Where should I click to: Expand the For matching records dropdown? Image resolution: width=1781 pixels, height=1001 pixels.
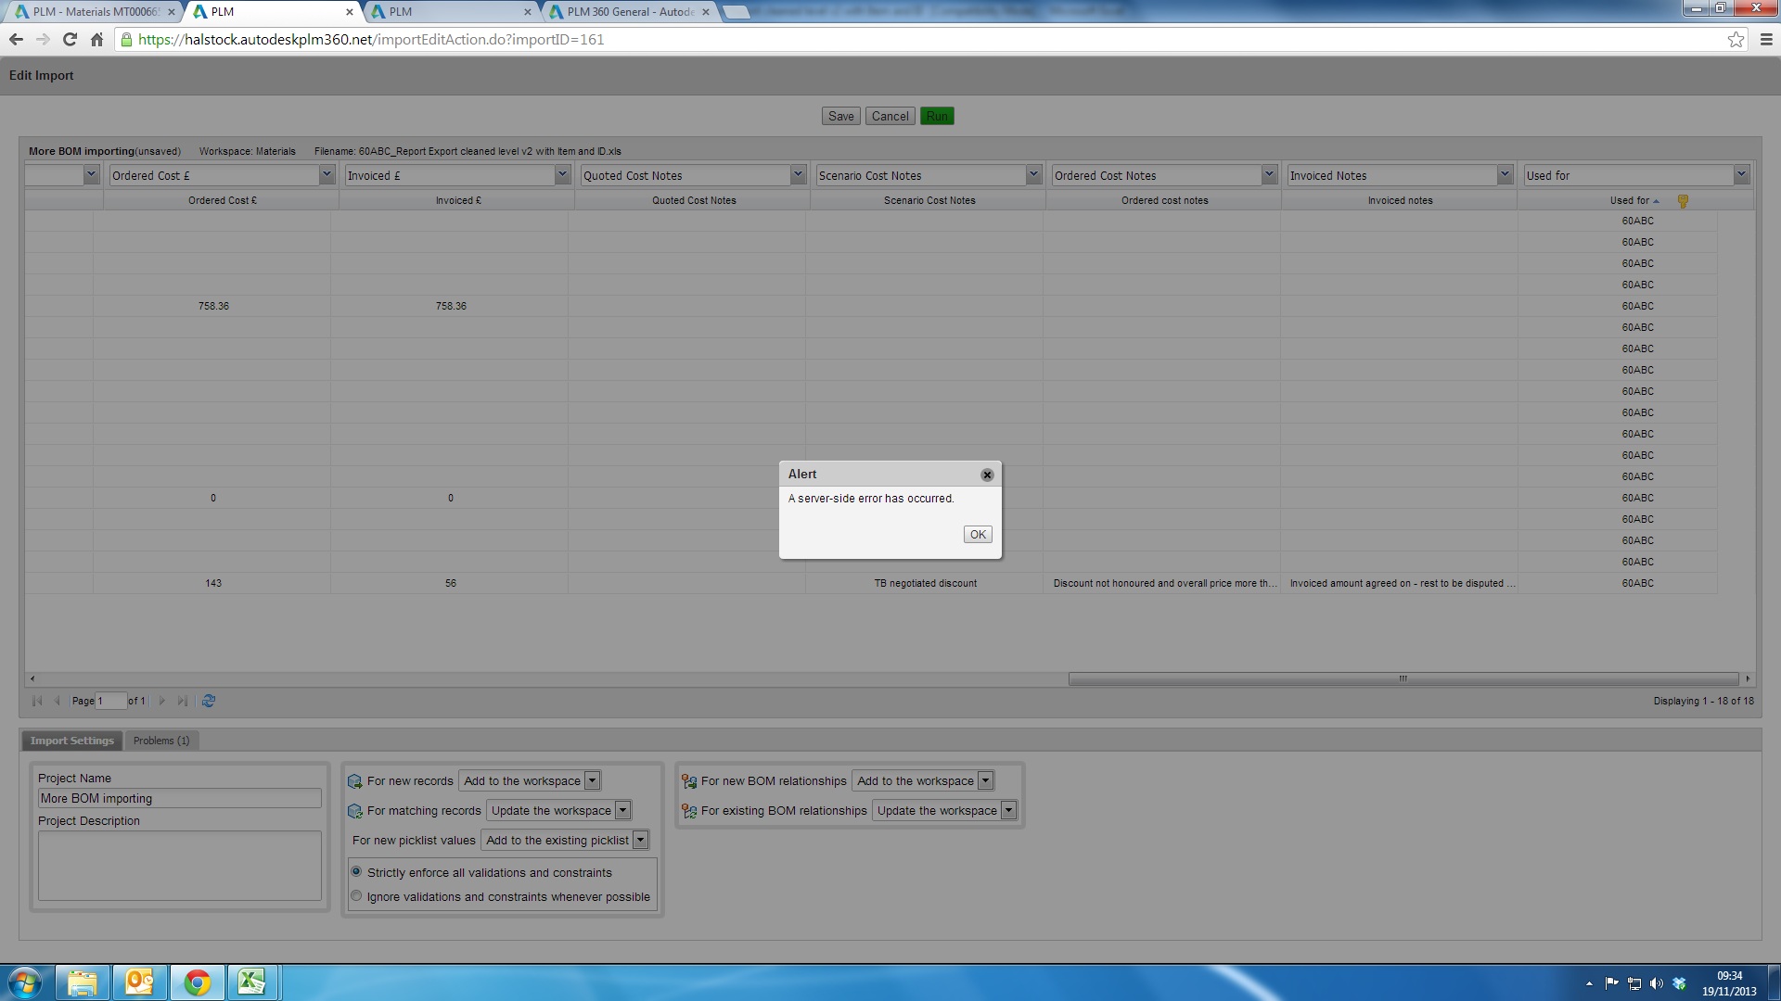622,811
